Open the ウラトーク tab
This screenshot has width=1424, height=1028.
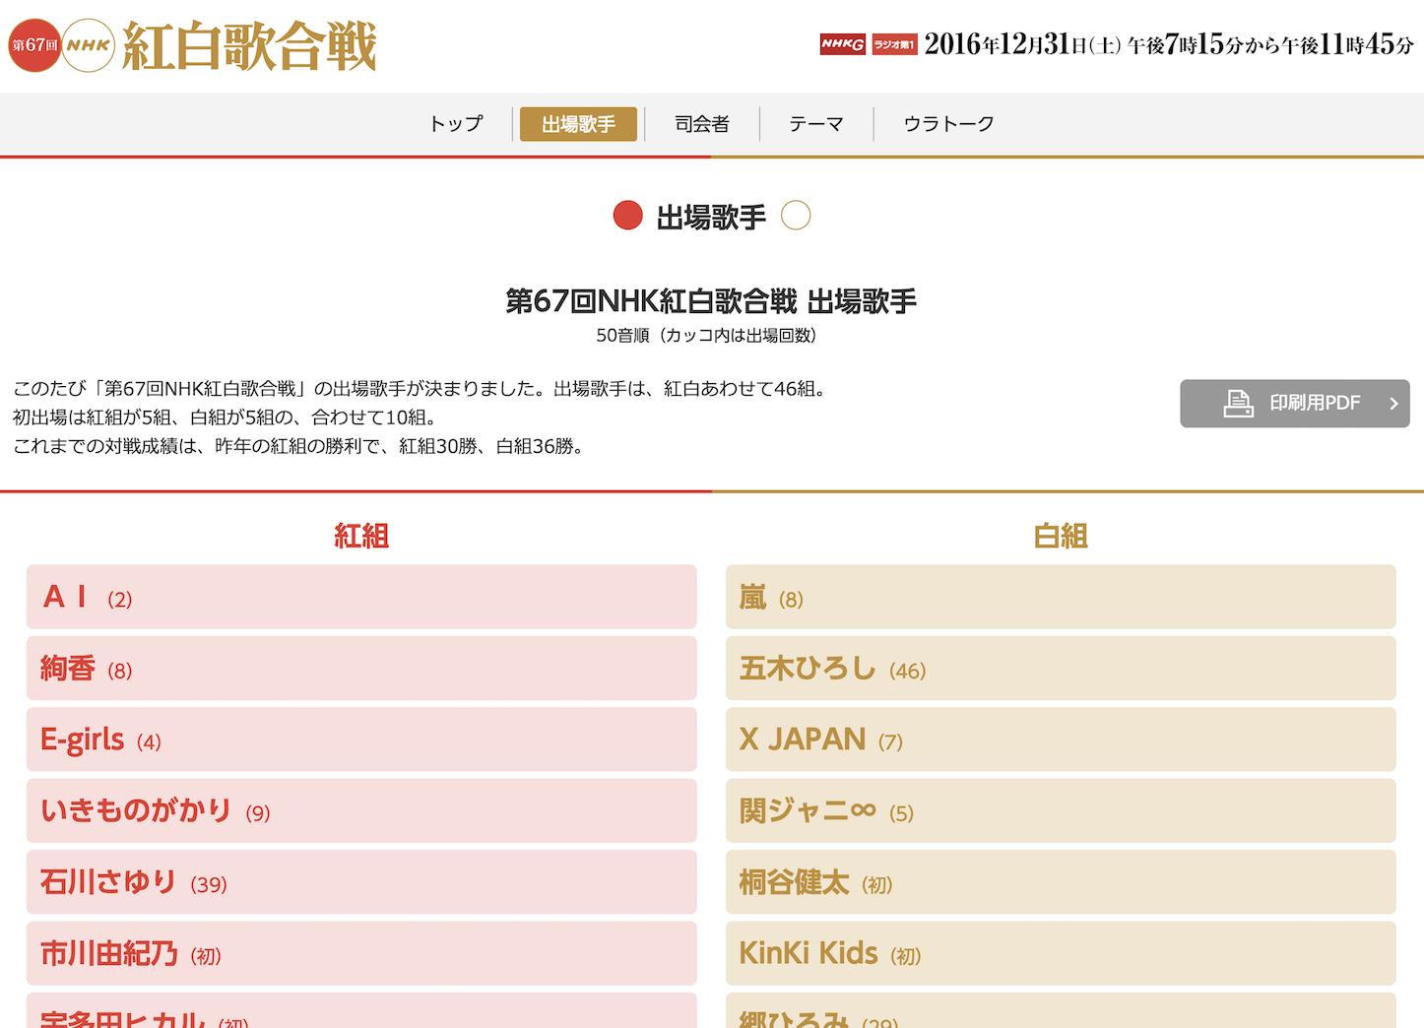point(948,124)
